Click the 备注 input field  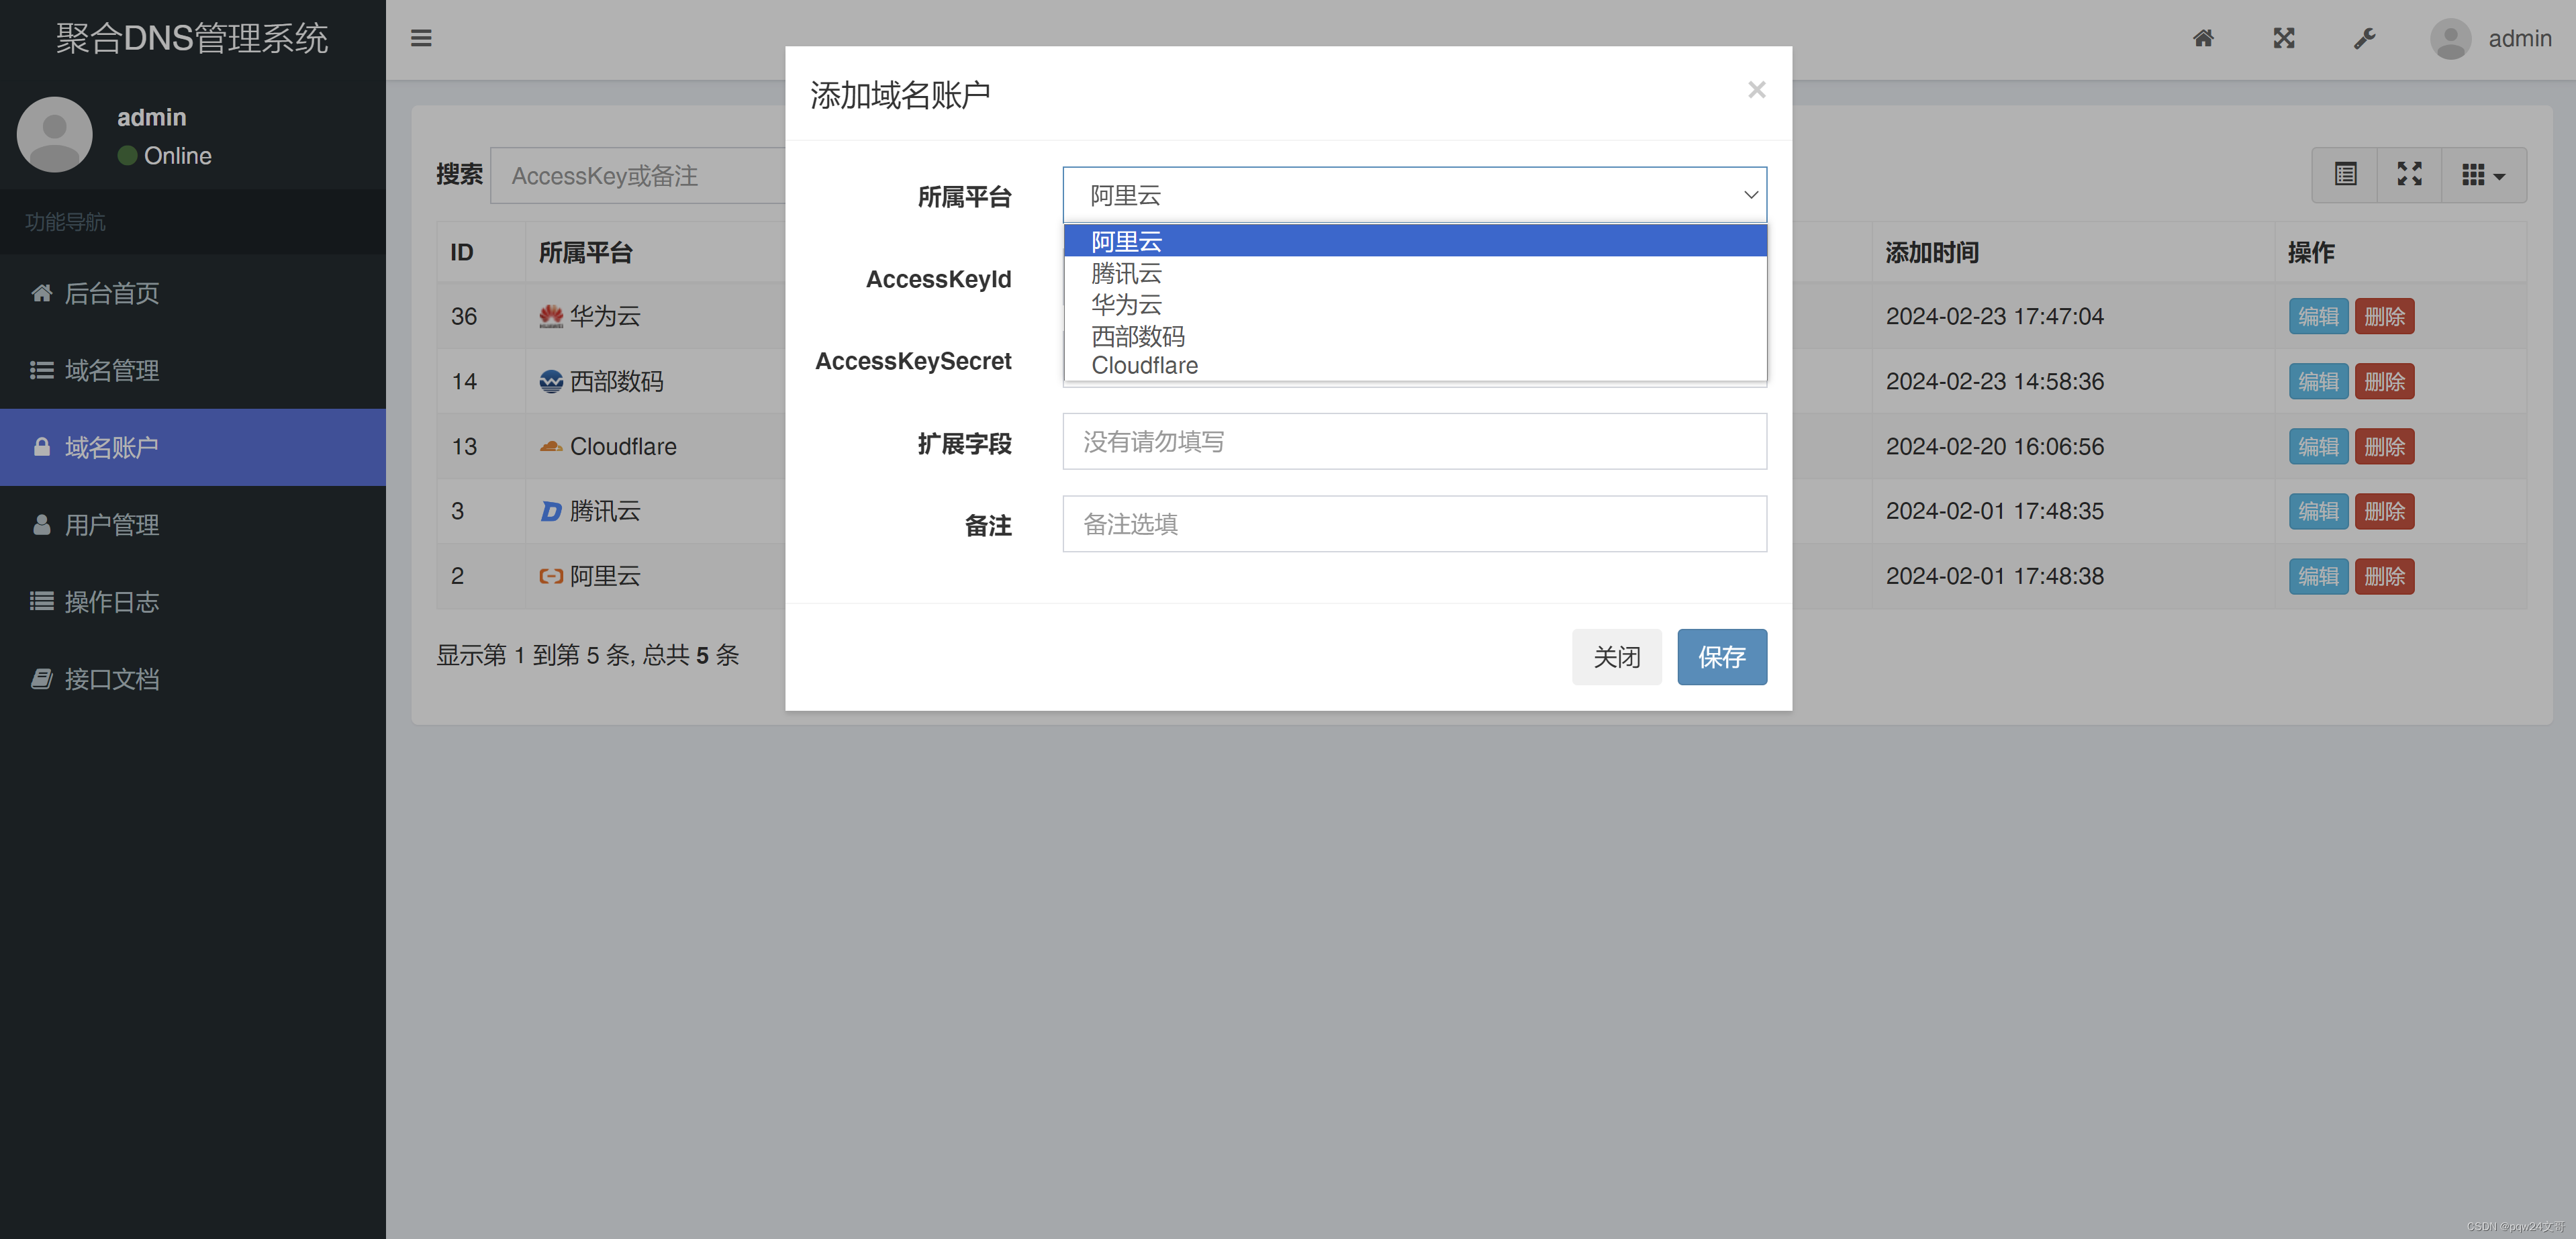tap(1416, 524)
